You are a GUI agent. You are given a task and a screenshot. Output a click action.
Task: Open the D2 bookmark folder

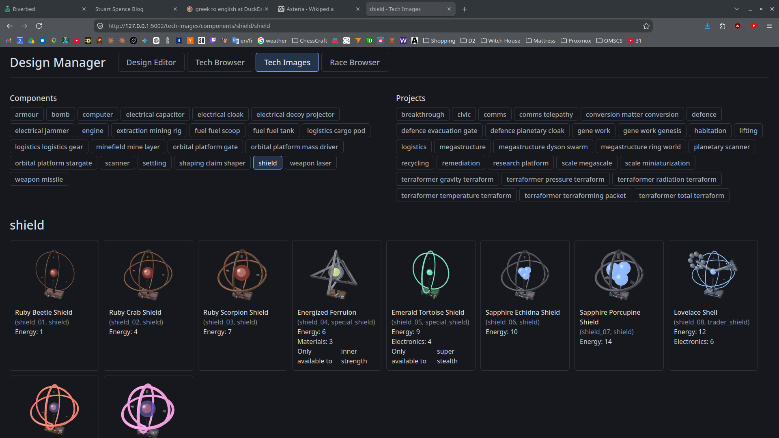click(x=468, y=41)
